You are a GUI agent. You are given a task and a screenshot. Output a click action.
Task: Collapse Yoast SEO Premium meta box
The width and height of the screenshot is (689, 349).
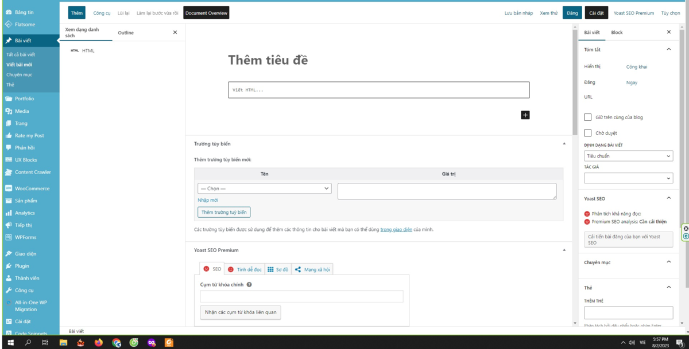(564, 250)
